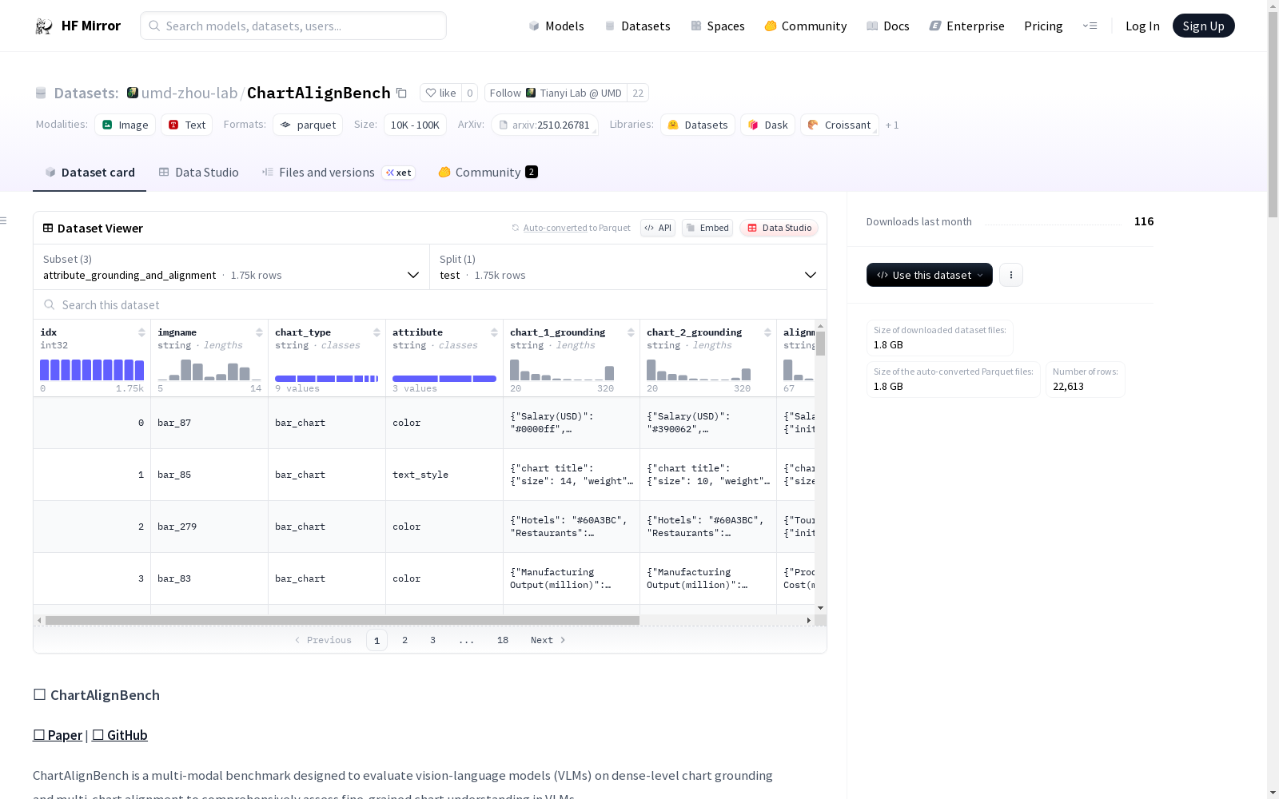Click the viewer horizontal scrollbar thumb
This screenshot has height=799, width=1279.
pos(342,620)
